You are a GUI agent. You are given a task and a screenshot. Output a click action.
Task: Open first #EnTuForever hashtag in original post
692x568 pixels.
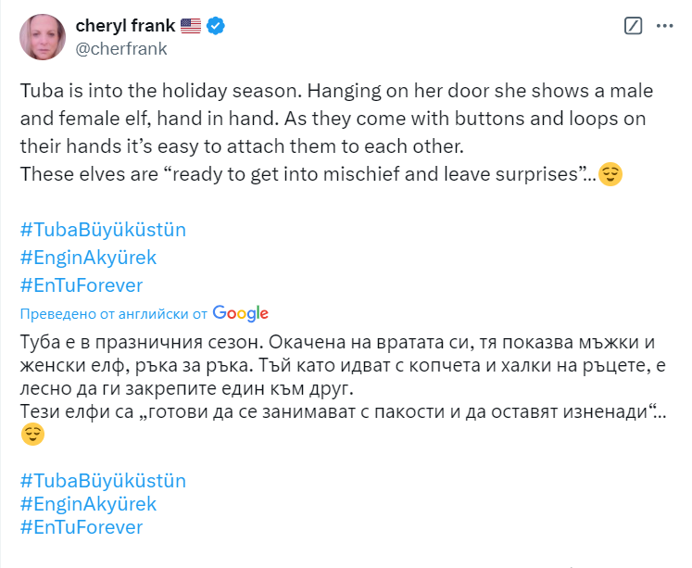pos(81,284)
